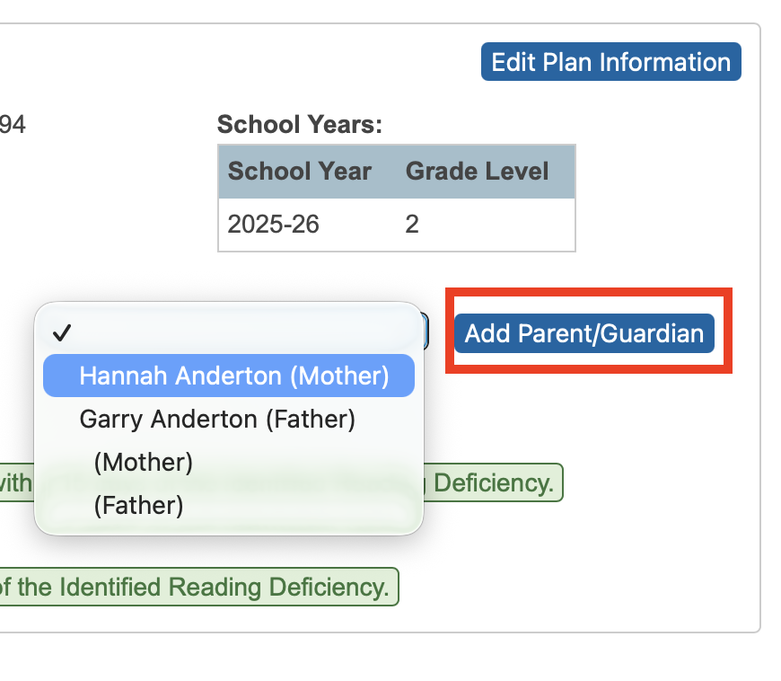Click the School Years: label

[300, 125]
